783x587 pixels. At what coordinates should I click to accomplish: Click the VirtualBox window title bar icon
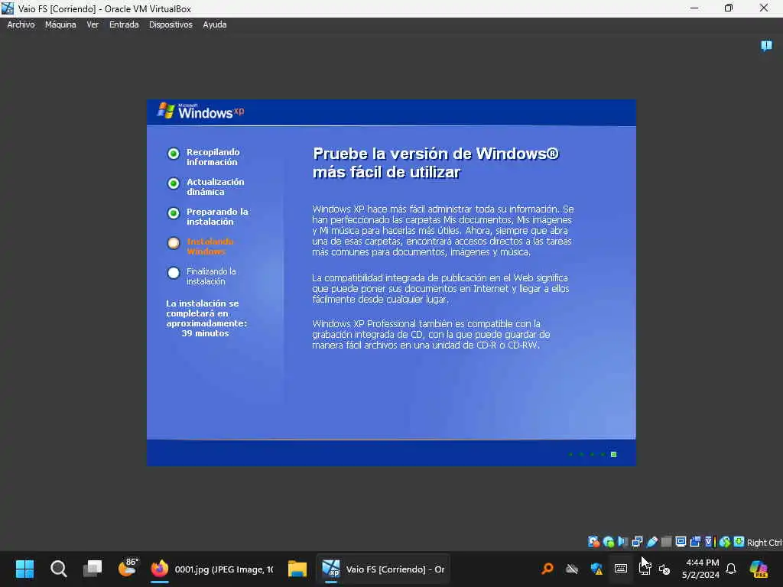[8, 8]
